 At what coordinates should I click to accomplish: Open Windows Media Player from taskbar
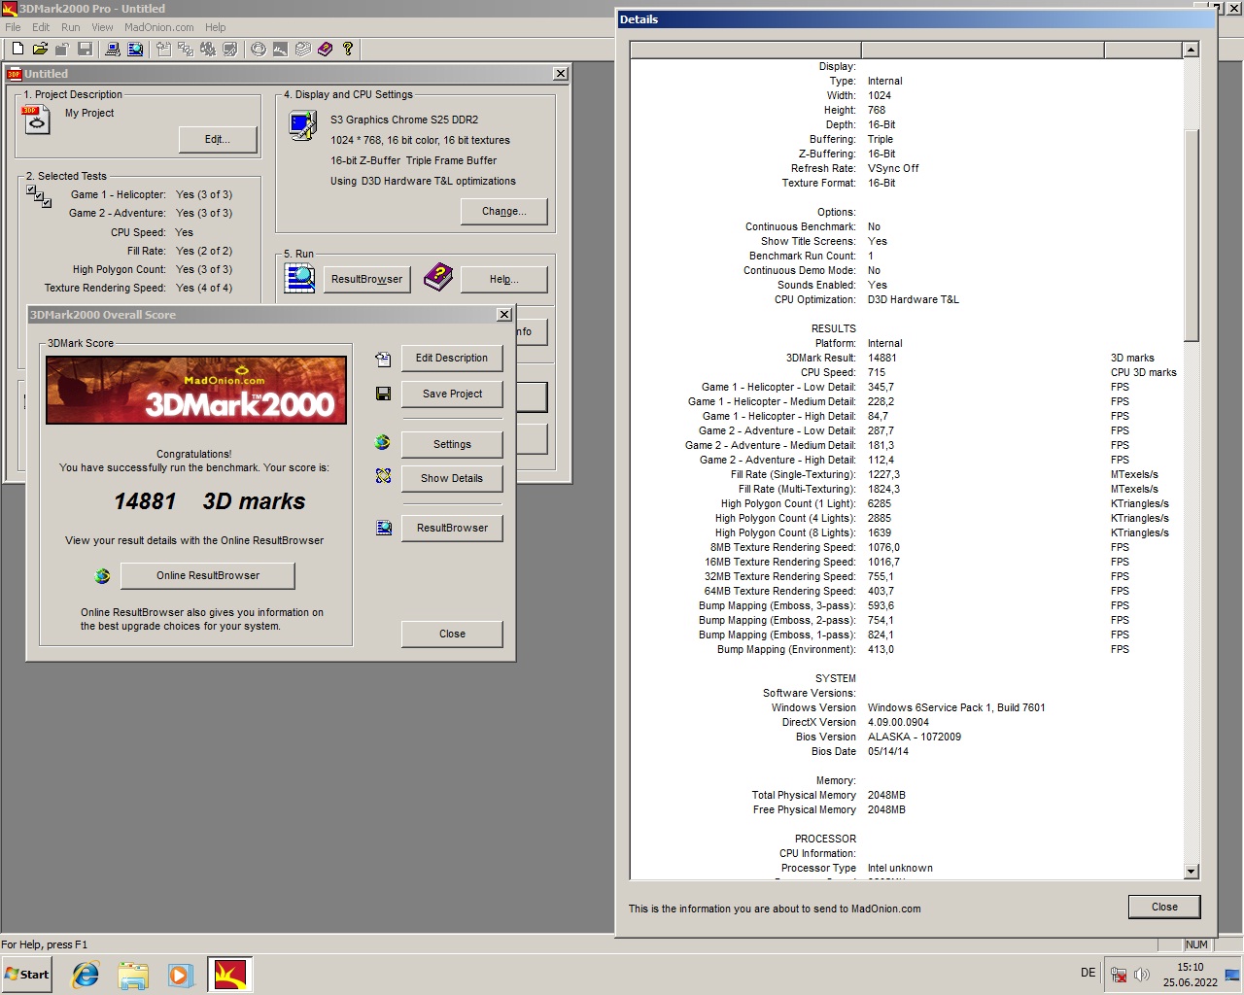pyautogui.click(x=180, y=975)
